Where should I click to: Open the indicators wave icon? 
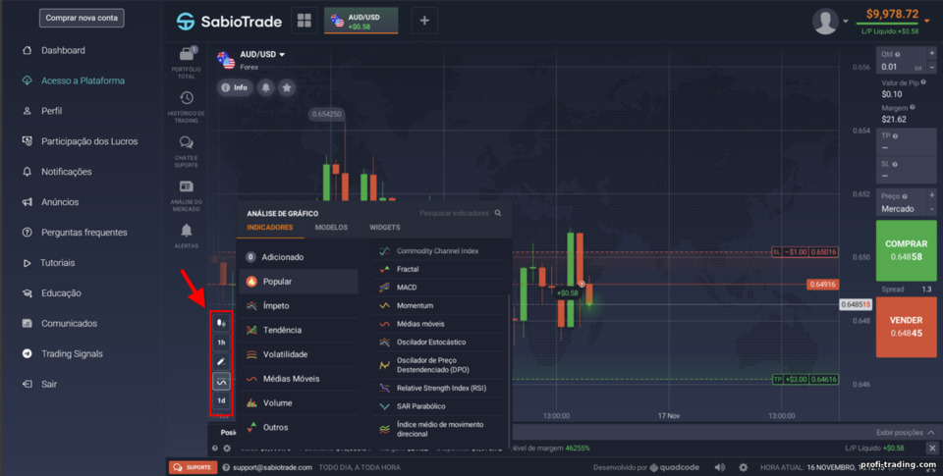[221, 381]
